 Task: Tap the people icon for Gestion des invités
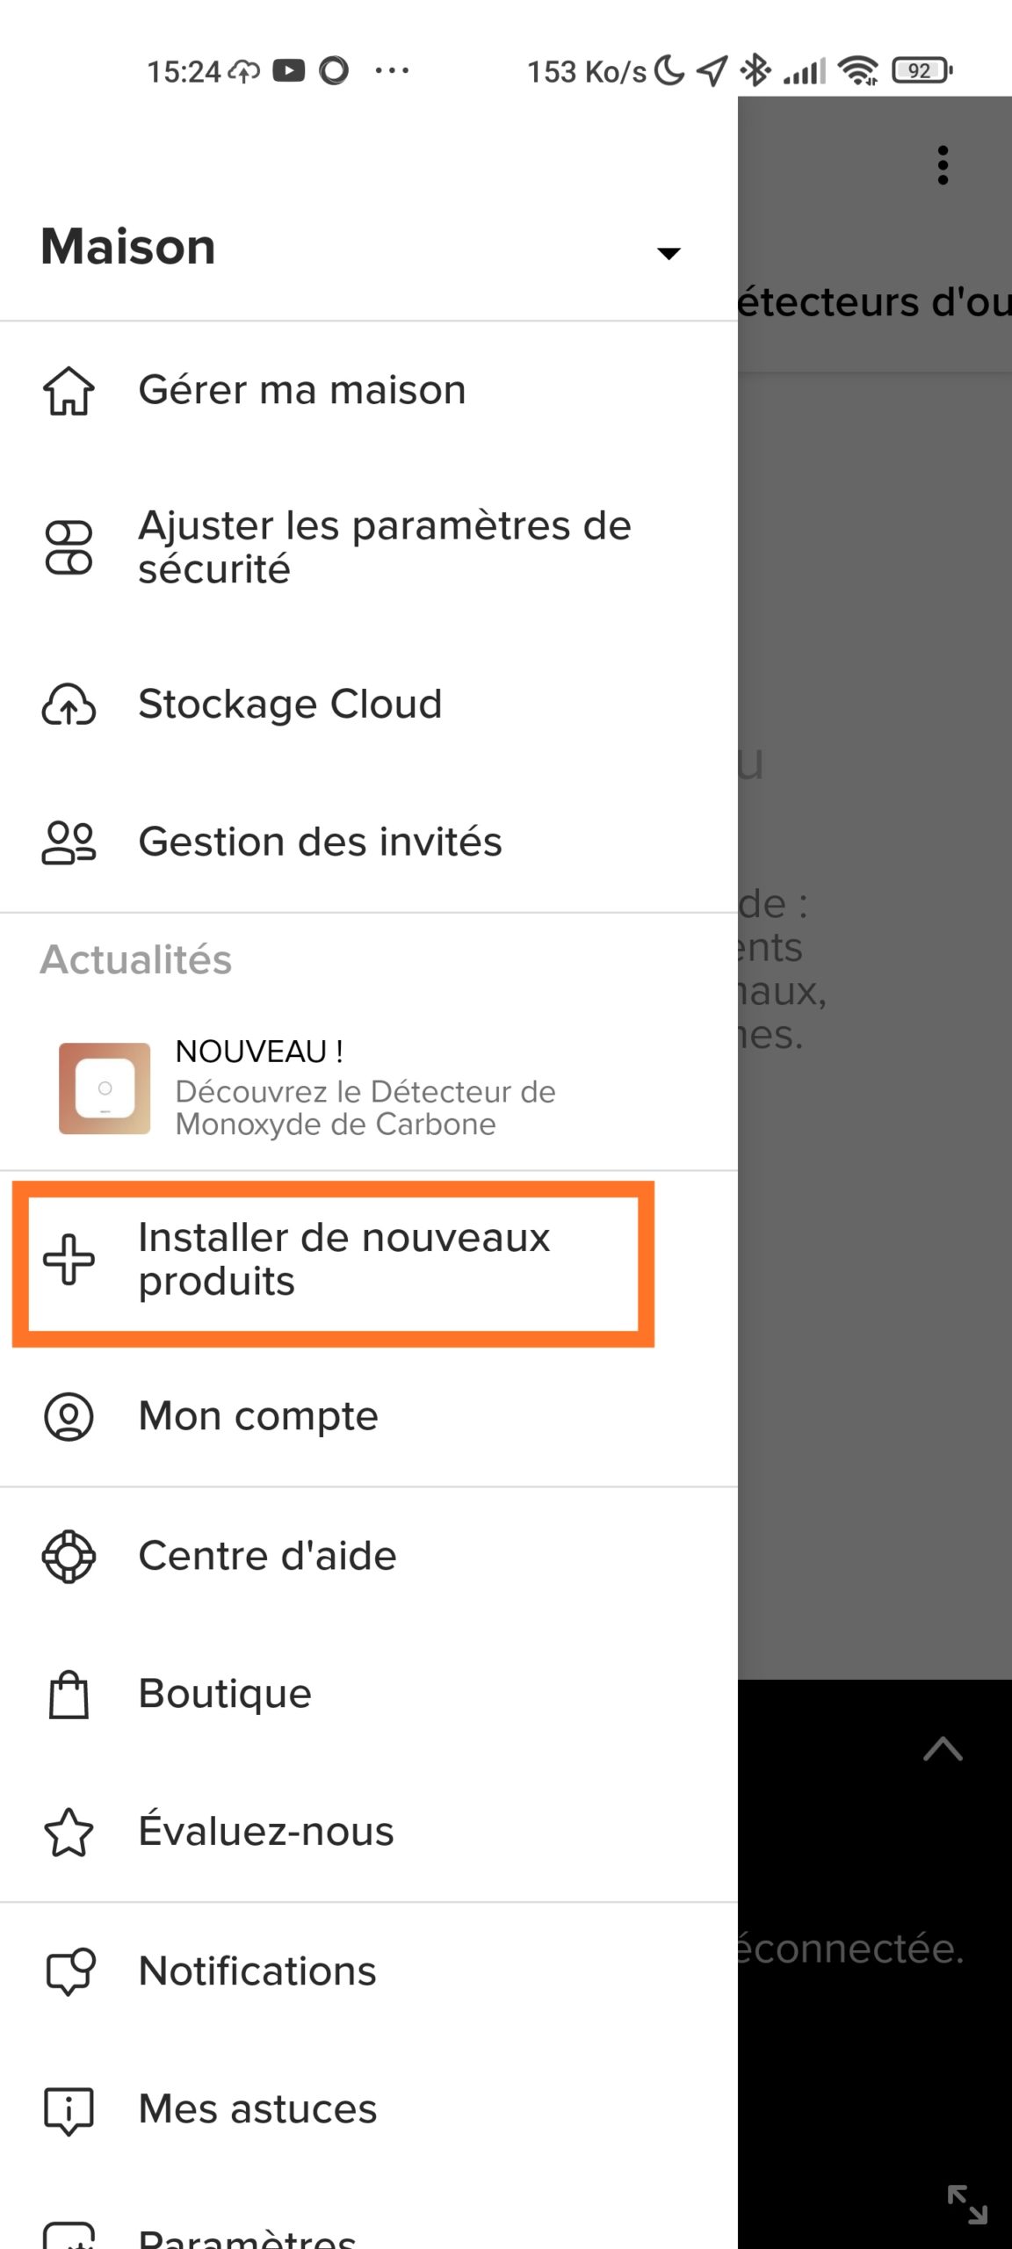[x=69, y=842]
